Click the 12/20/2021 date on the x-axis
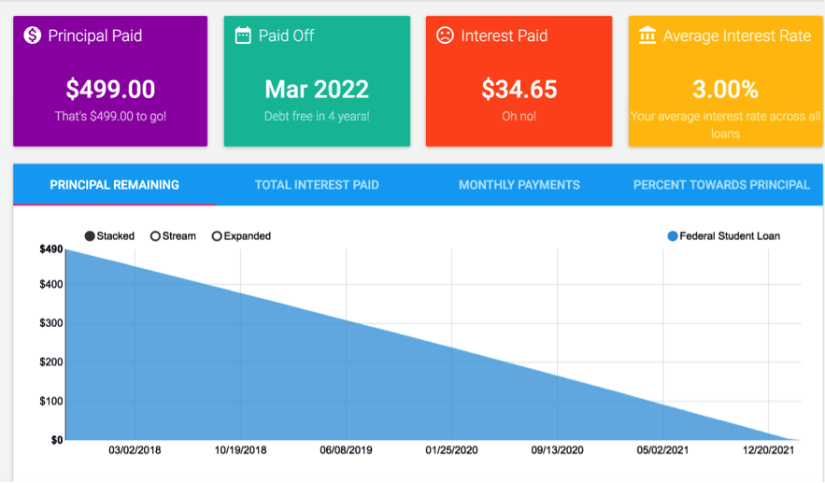Viewport: 825px width, 483px height. pyautogui.click(x=768, y=450)
